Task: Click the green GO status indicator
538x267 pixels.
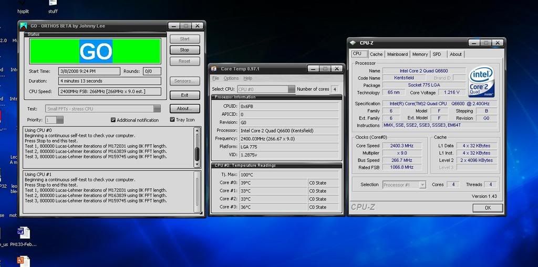Action: pos(96,51)
